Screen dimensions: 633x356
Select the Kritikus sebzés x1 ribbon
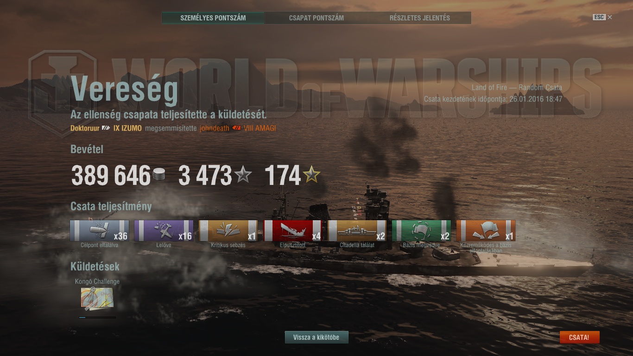(x=228, y=231)
